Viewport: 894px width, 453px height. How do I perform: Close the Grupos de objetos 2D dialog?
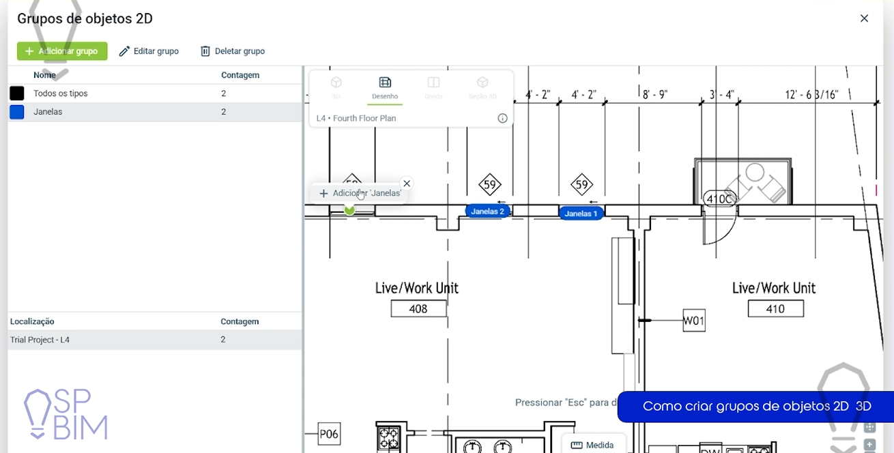click(x=864, y=18)
